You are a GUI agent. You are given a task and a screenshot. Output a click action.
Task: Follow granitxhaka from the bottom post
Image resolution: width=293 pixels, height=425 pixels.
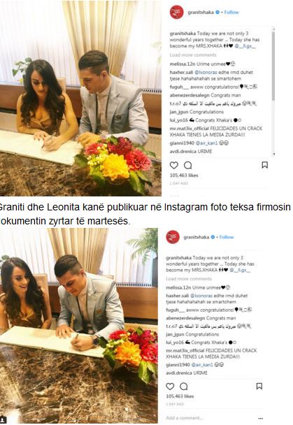(x=227, y=237)
